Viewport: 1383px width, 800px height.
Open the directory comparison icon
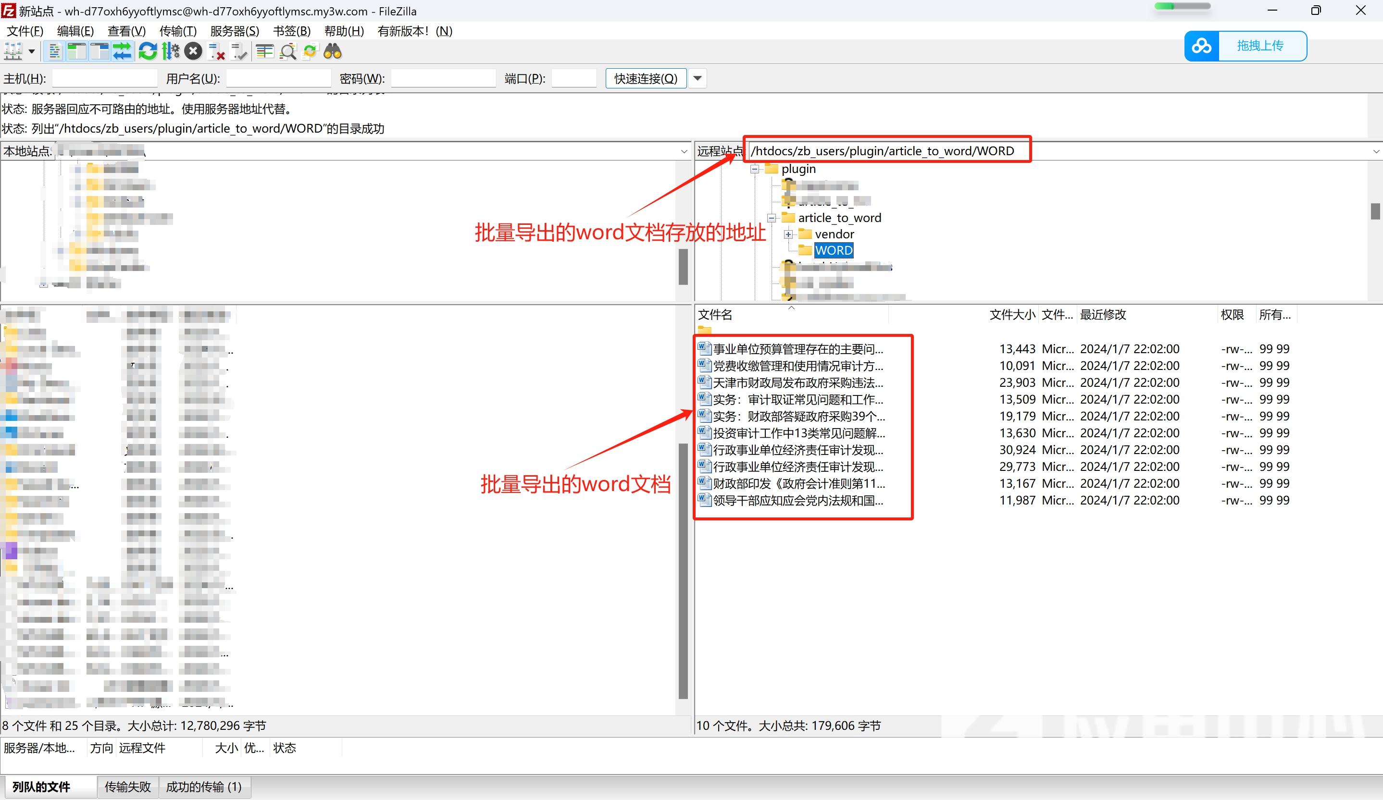[x=264, y=51]
